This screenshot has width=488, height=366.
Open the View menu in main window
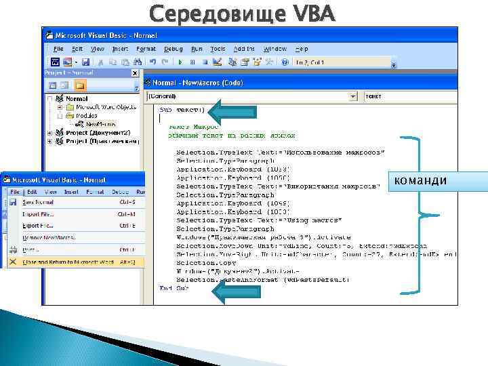[x=98, y=49]
